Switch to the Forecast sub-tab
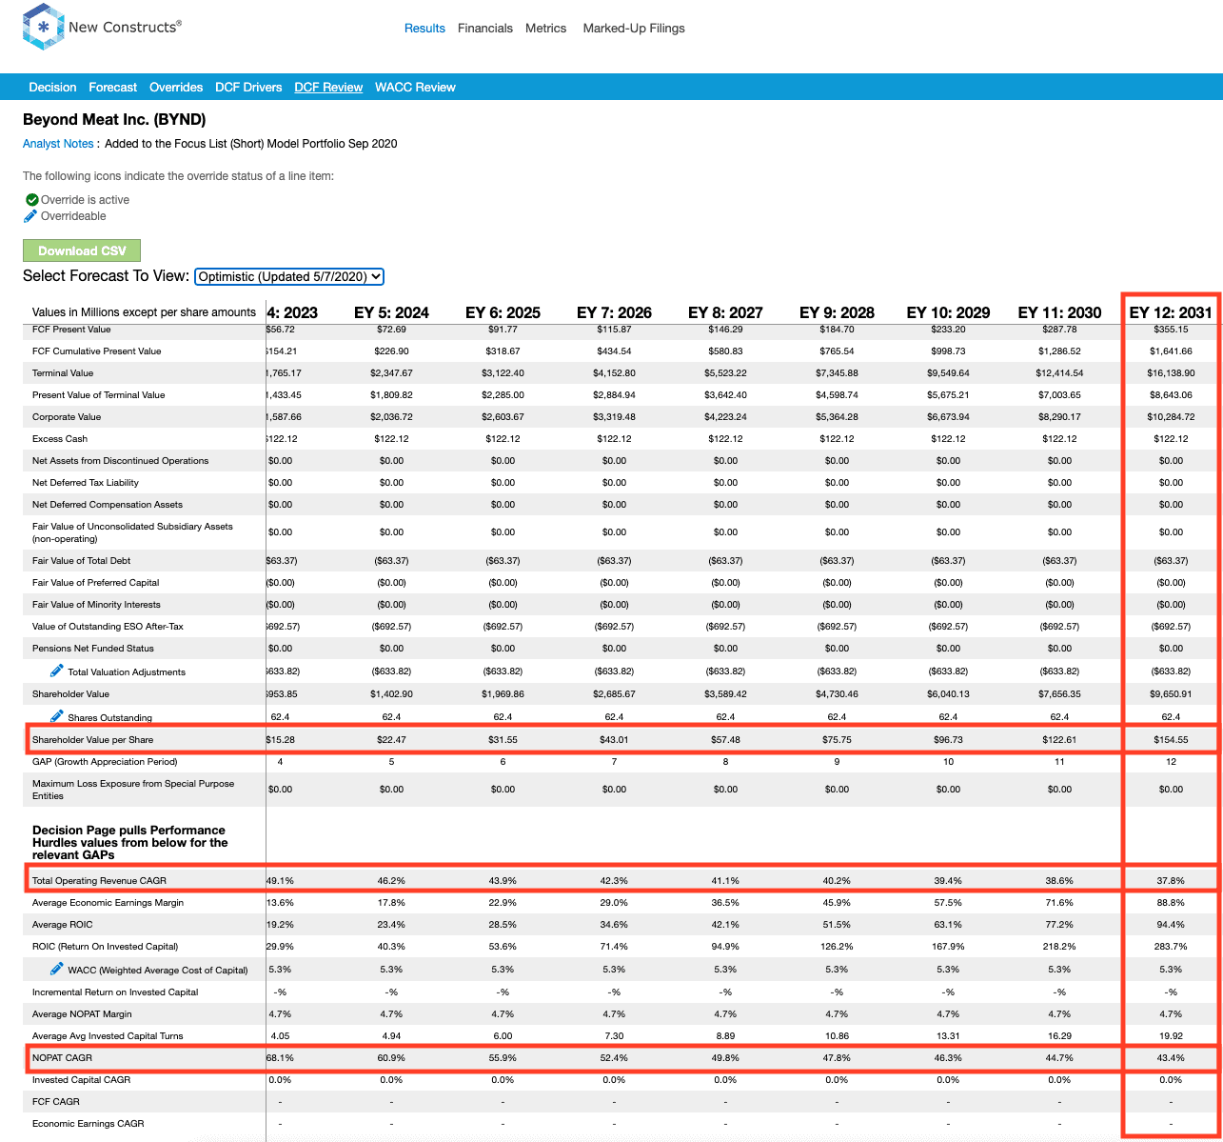The image size is (1223, 1142). pos(113,87)
